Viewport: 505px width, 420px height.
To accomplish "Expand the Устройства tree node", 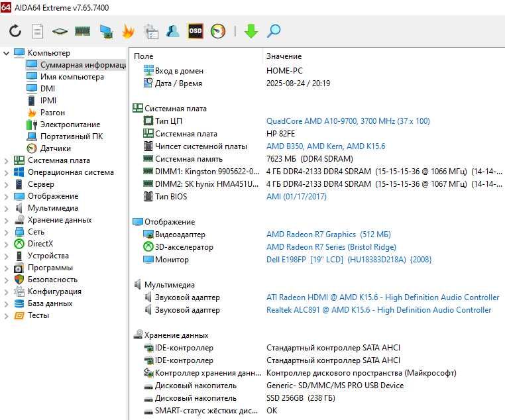I will click(x=6, y=256).
